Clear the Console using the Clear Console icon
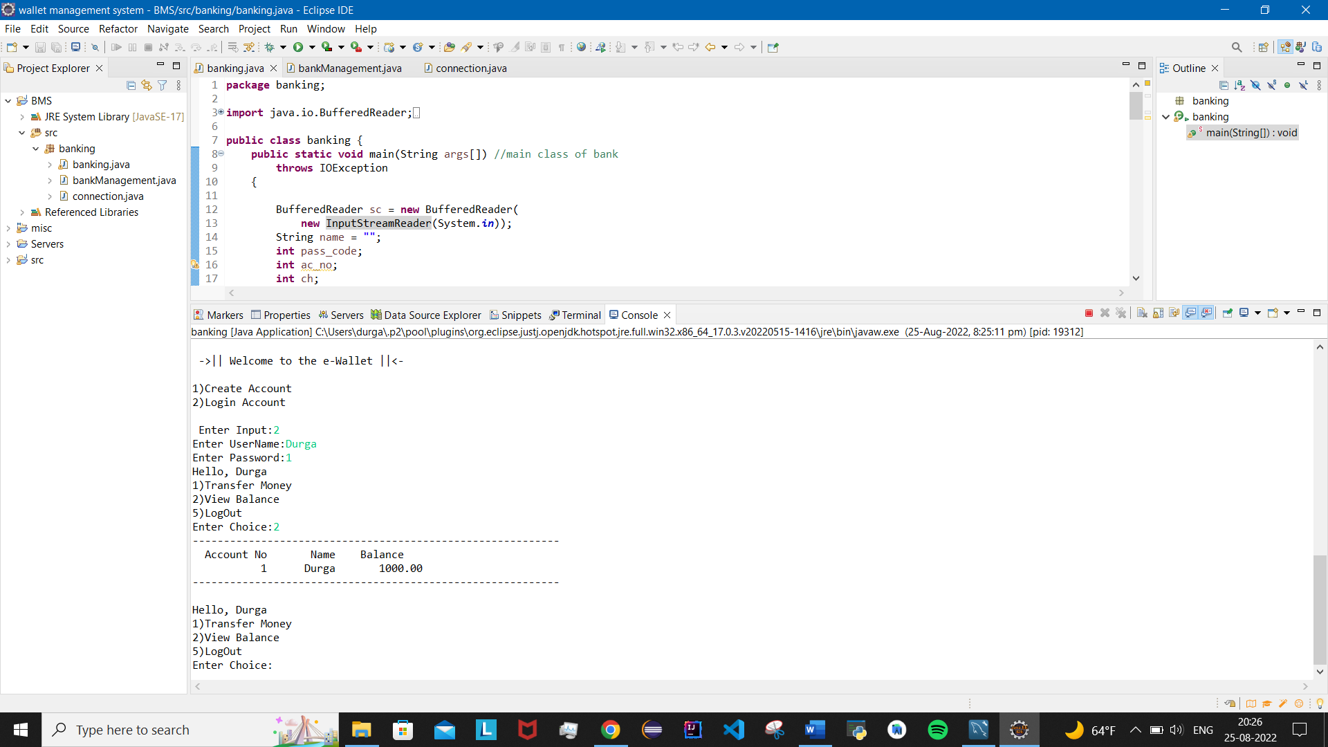This screenshot has height=747, width=1328. 1142,313
